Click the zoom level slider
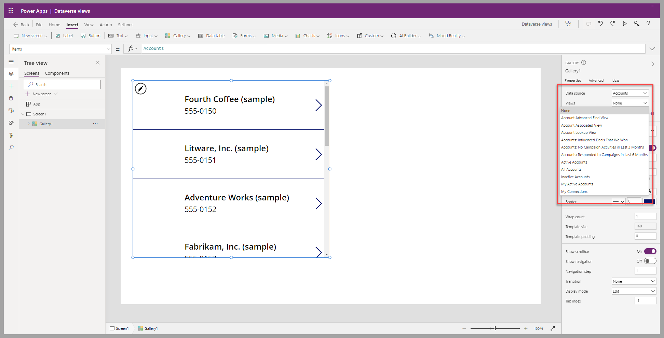Image resolution: width=664 pixels, height=338 pixels. [495, 328]
